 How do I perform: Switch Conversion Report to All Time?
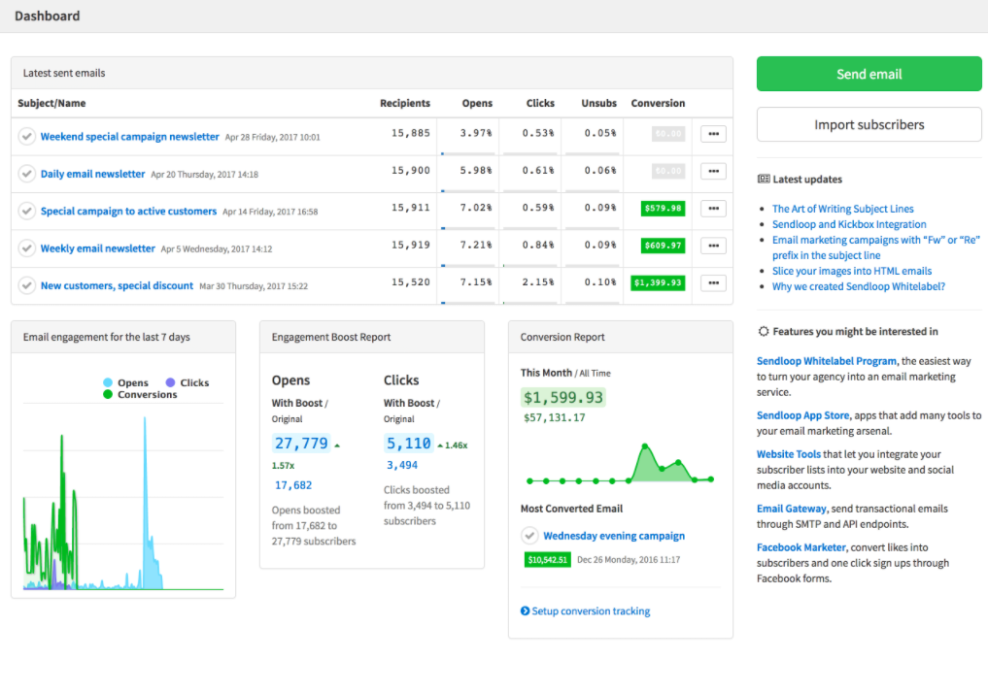coord(595,374)
